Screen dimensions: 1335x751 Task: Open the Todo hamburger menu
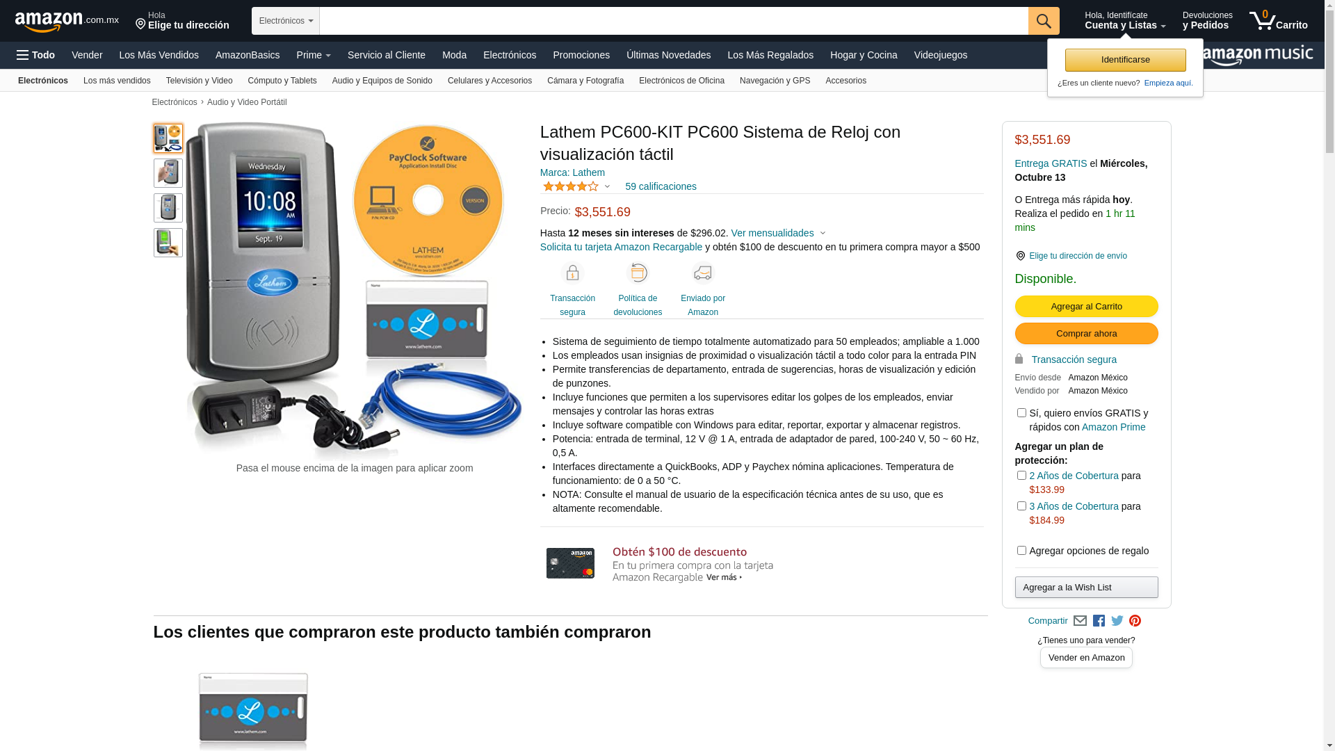36,55
